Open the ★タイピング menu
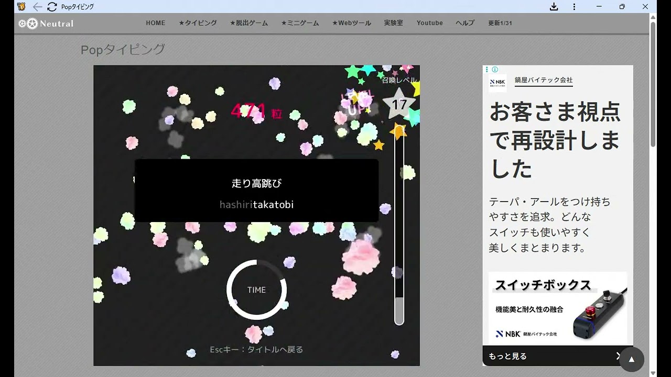The width and height of the screenshot is (671, 377). 198,23
